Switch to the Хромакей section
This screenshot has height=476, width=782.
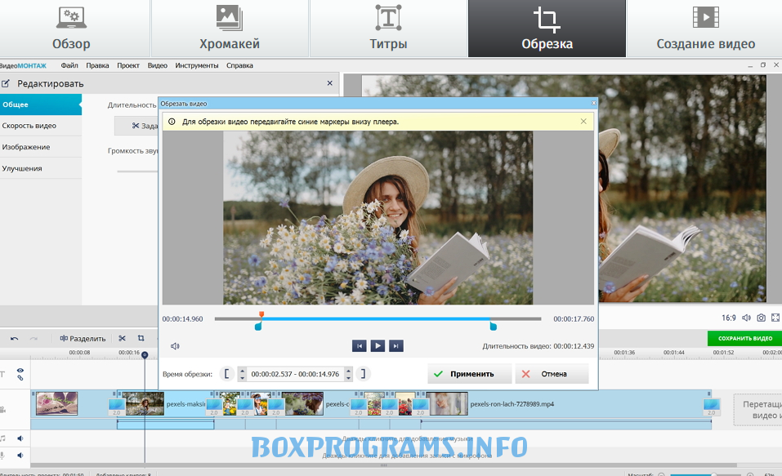230,29
